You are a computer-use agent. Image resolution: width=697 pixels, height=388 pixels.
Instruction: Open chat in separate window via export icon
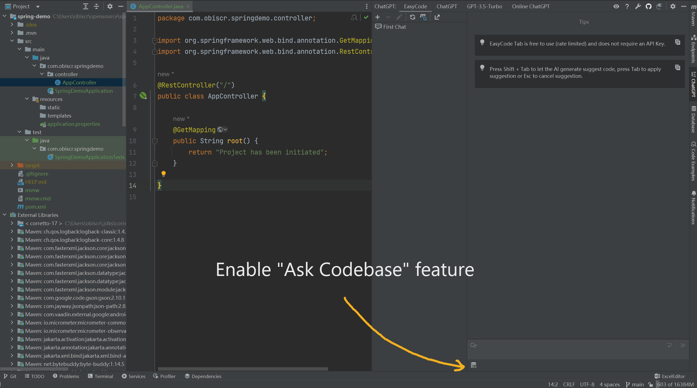[x=437, y=17]
